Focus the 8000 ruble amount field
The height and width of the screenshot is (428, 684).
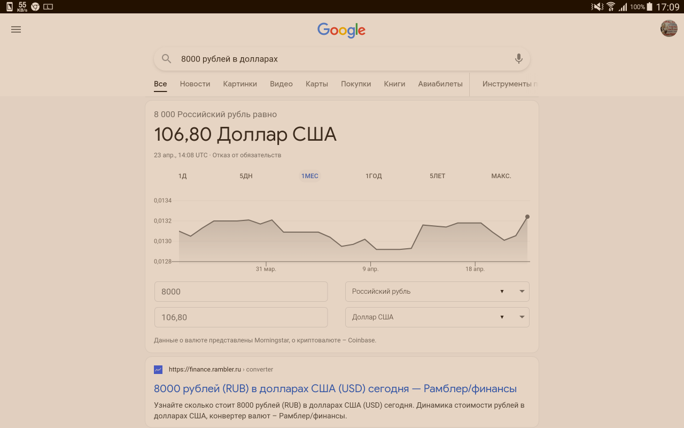click(x=241, y=292)
